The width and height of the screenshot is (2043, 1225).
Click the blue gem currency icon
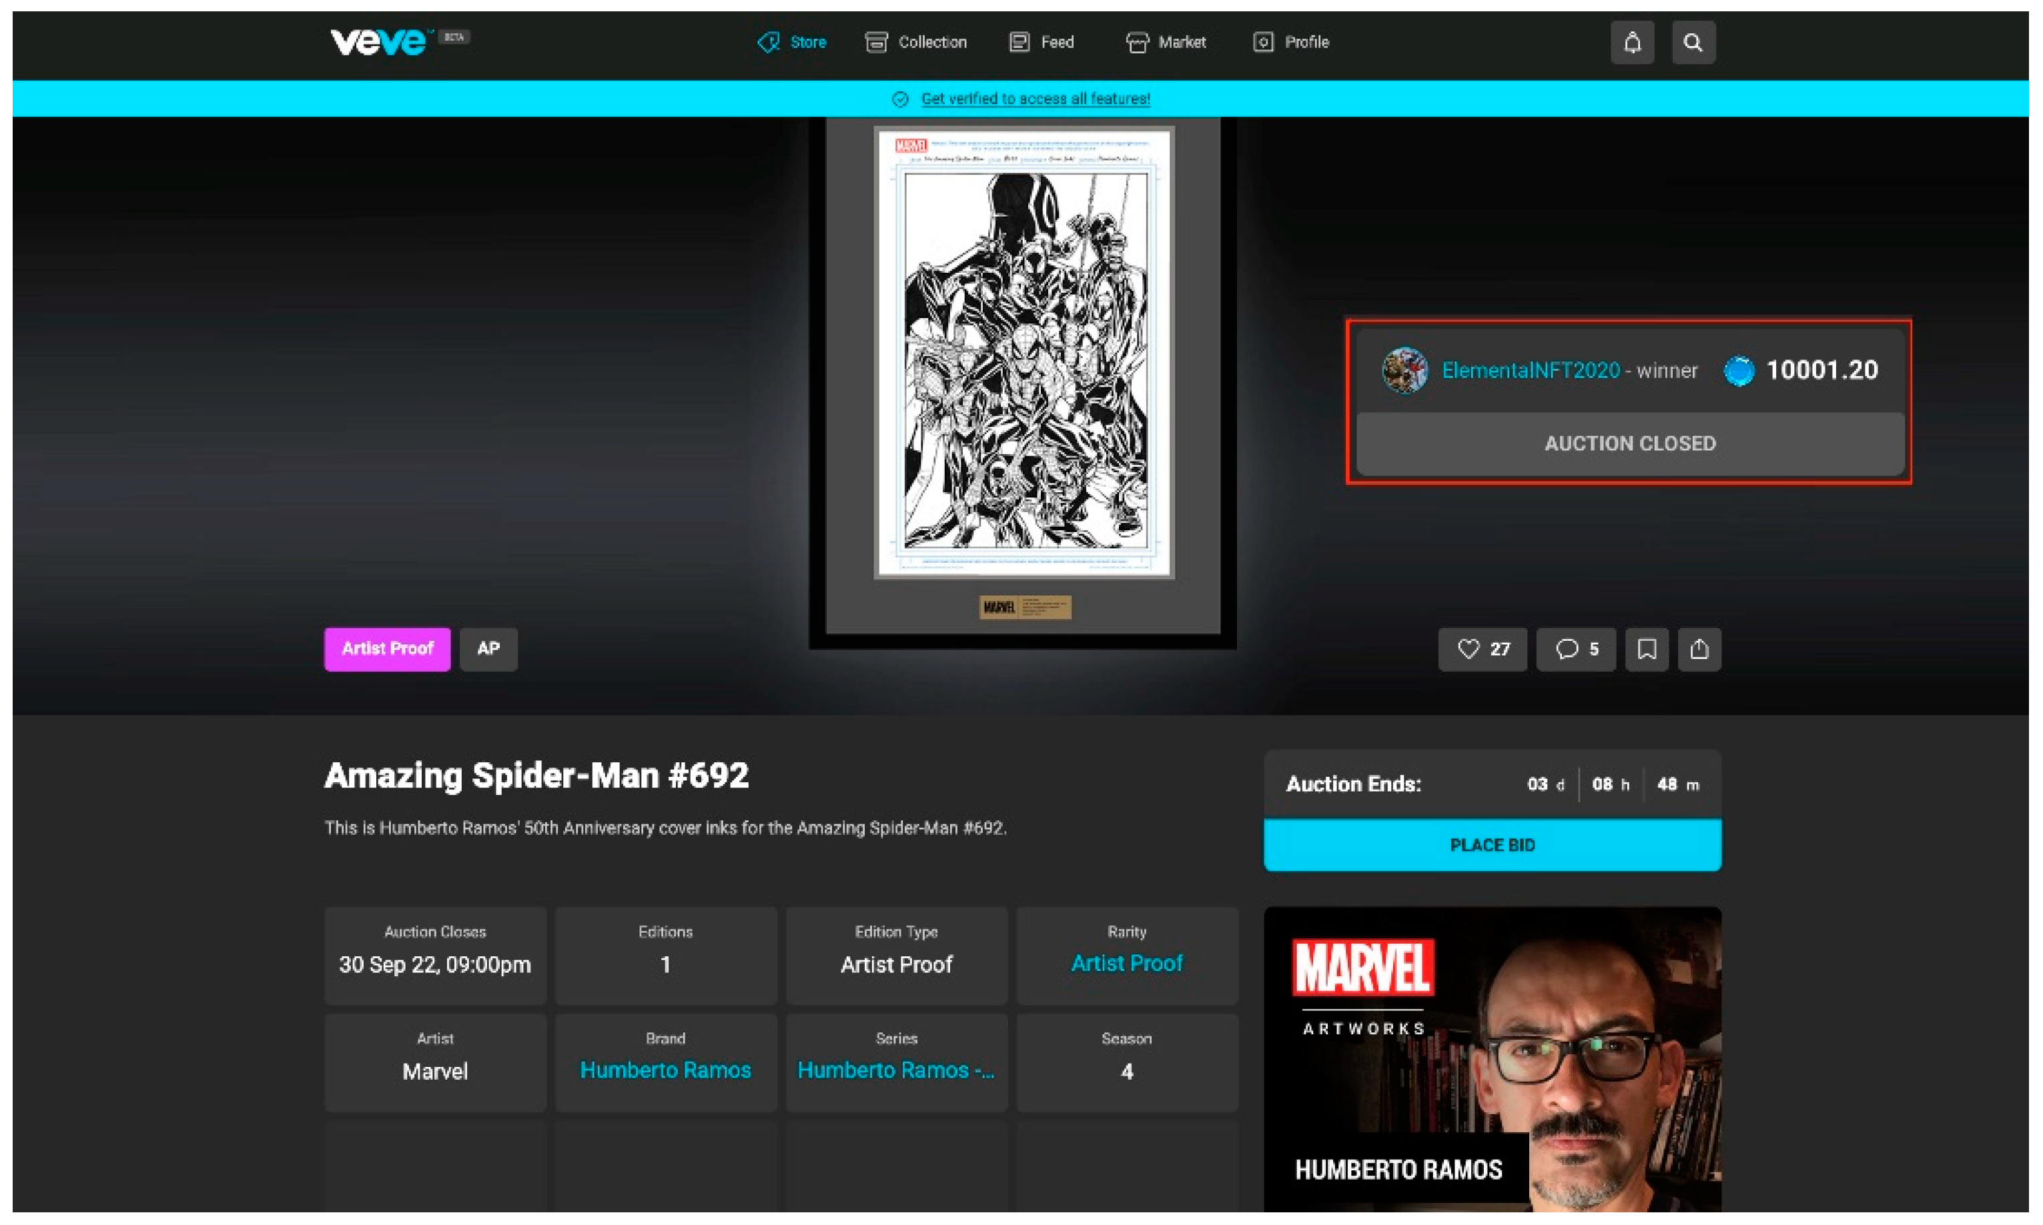click(1738, 370)
